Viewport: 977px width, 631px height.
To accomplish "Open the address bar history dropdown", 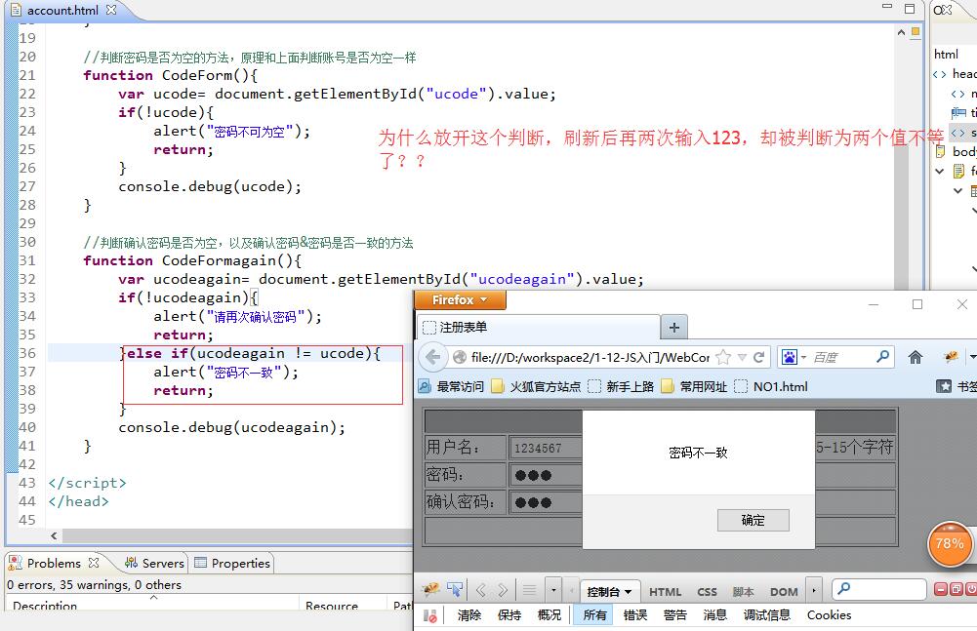I will [x=742, y=357].
